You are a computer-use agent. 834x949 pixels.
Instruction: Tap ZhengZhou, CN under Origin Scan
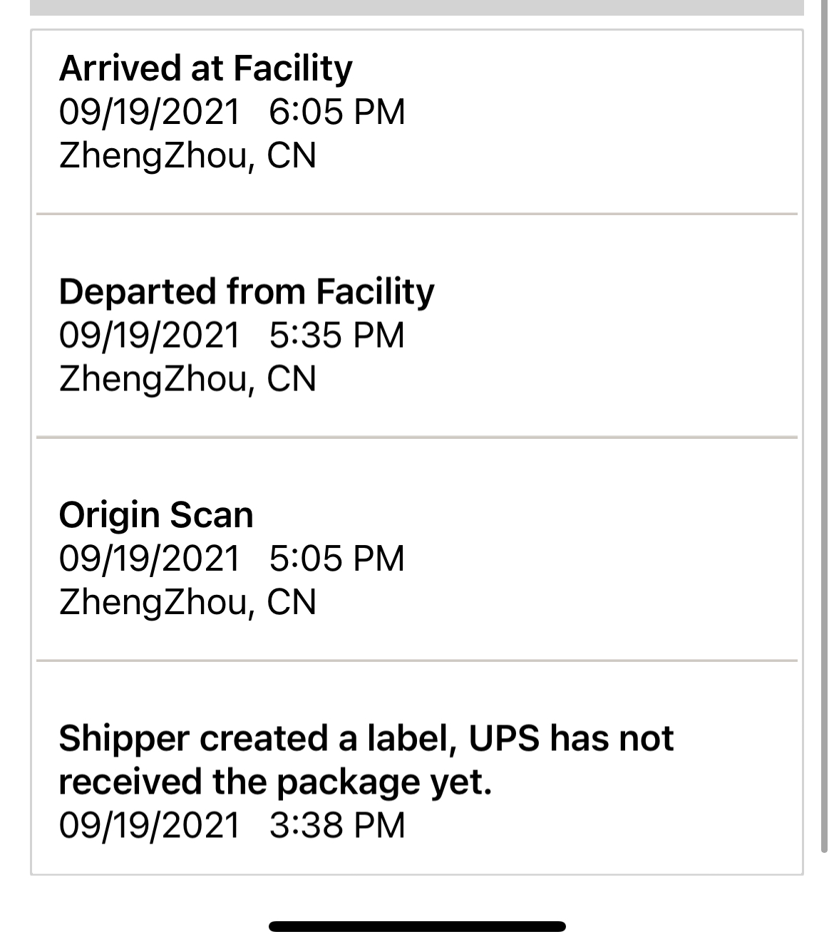coord(187,602)
